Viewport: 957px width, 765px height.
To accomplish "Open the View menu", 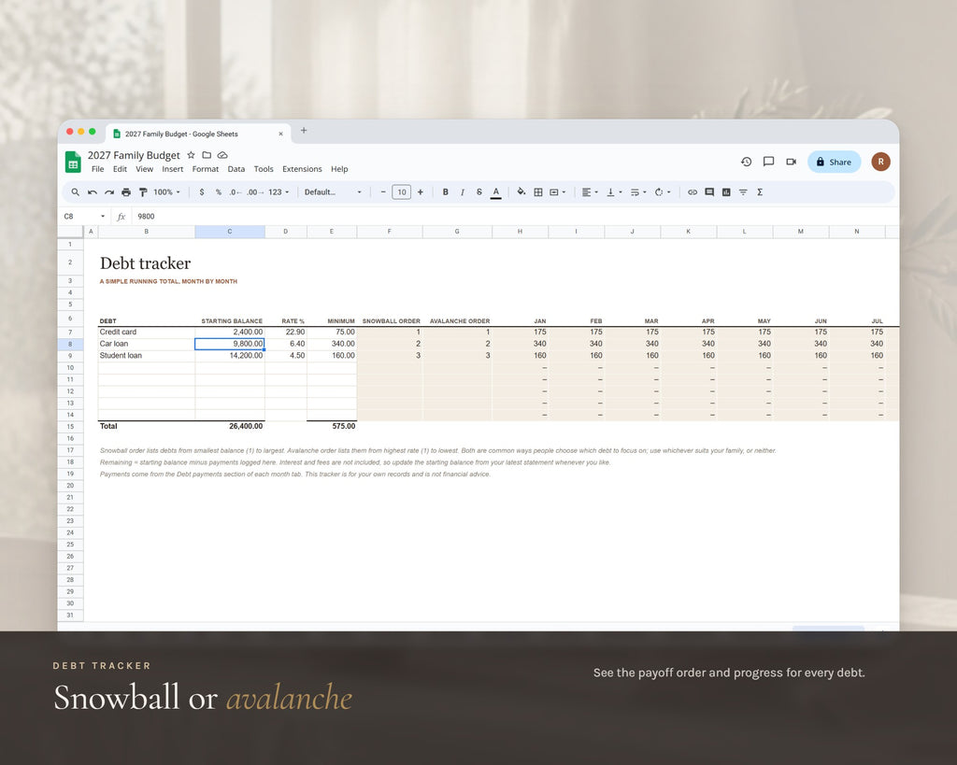I will pos(145,169).
